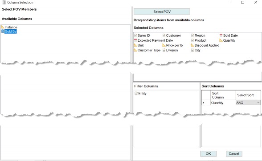Screen dimensions: 262x161
Task: Select Entity in Filter Columns
Action: (143, 94)
